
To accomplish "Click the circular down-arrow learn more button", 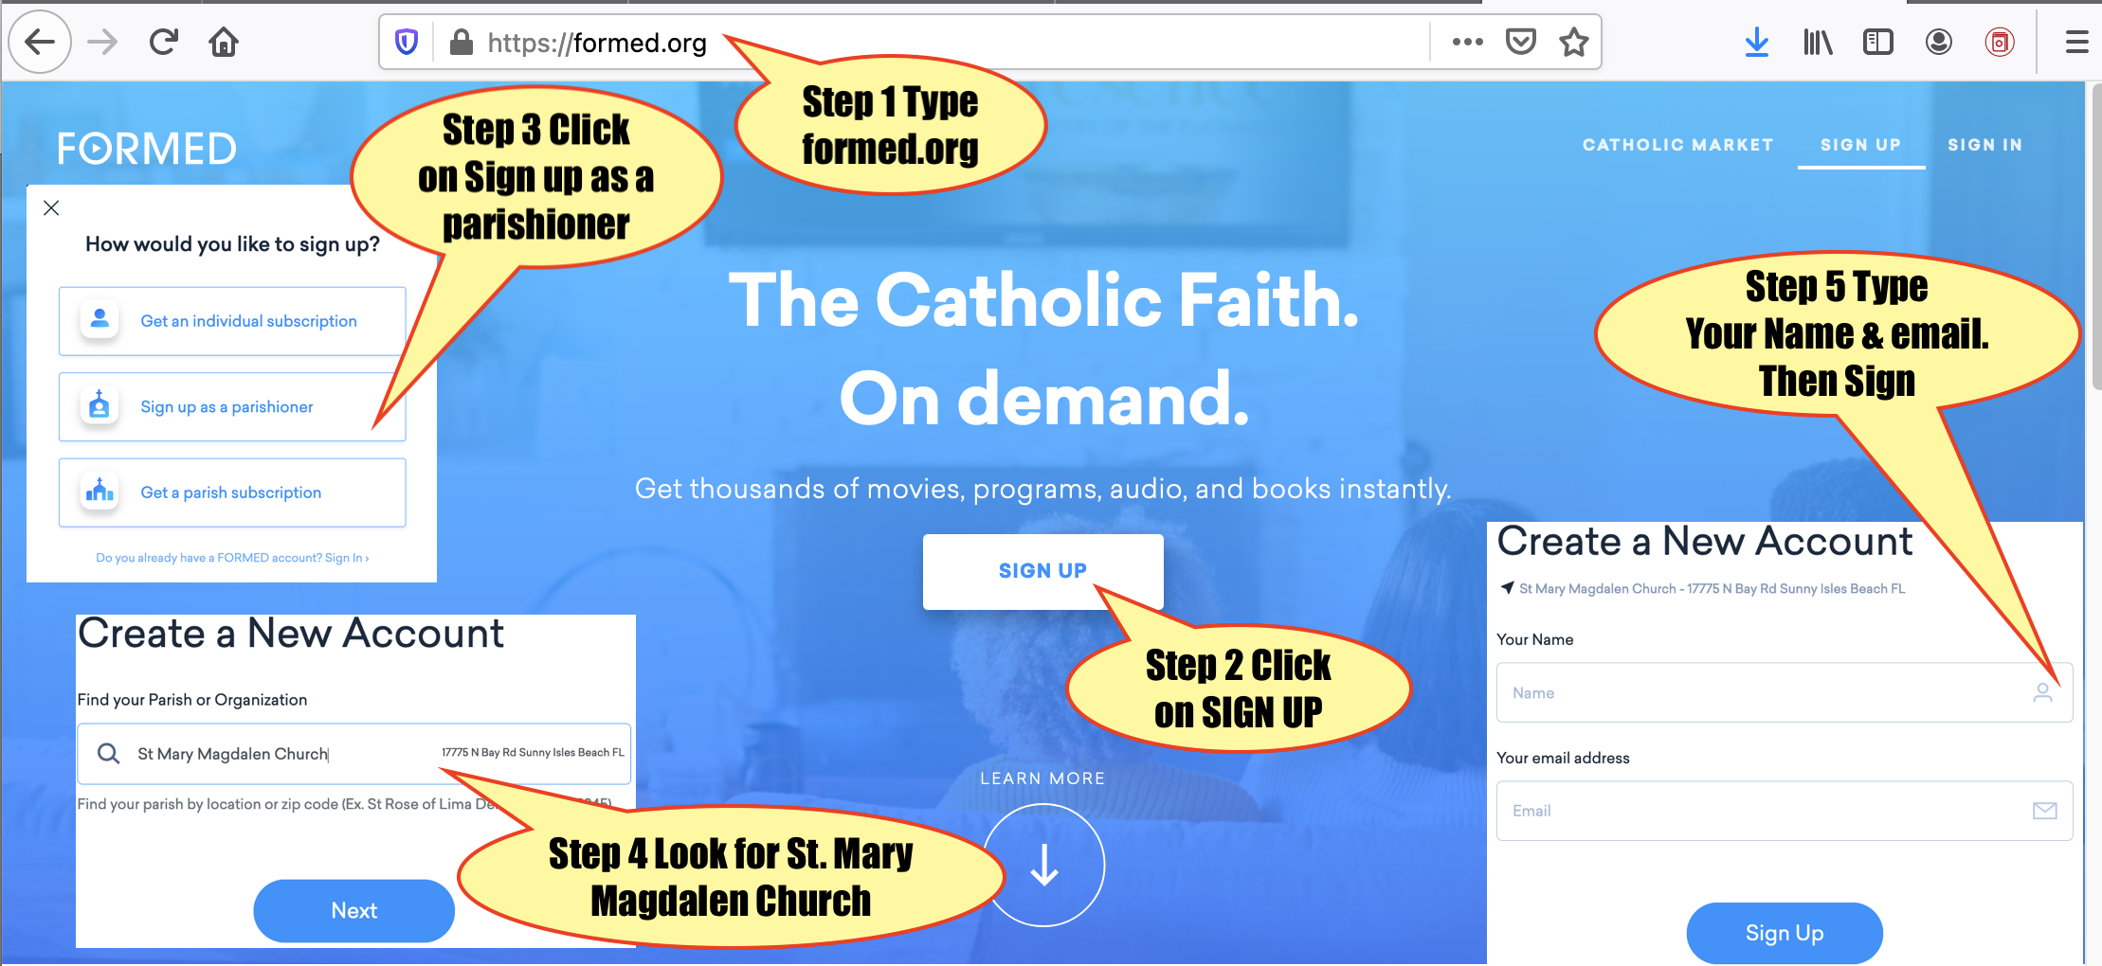I will click(1043, 865).
